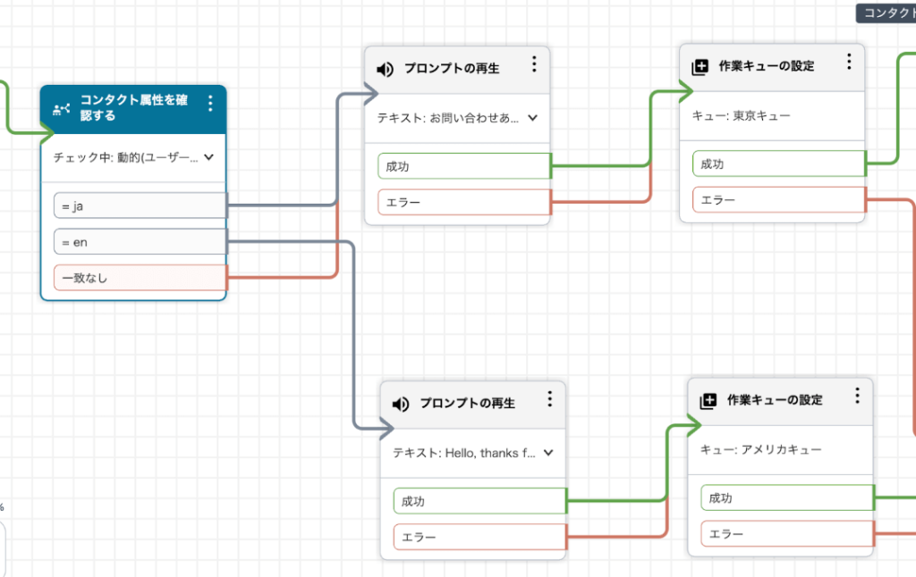Screen dimensions: 916x577
Task: Open three-dot menu of the アメリカキュー block
Action: click(x=857, y=396)
